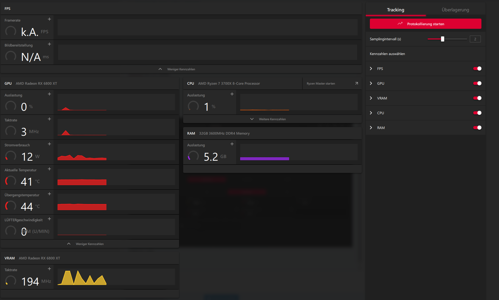Turn off the VRAM tracking toggle
Viewport: 499px width, 300px height.
[x=477, y=98]
